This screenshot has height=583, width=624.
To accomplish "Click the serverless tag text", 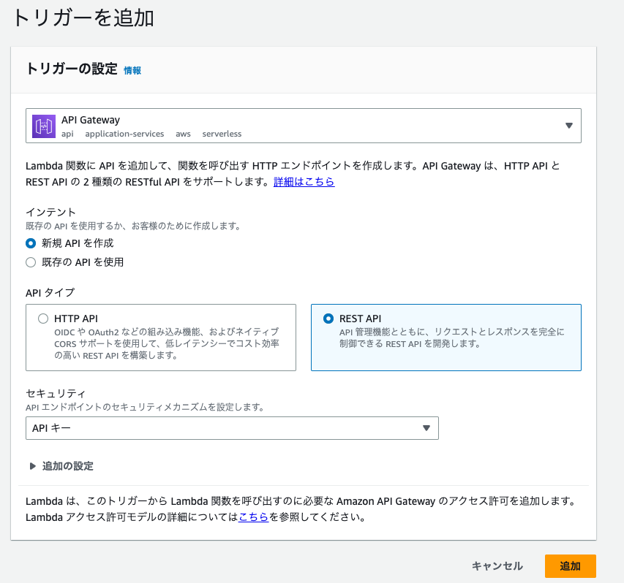I will [x=222, y=134].
